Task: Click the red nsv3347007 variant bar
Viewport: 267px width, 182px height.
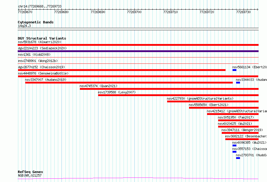Action: [x=129, y=83]
